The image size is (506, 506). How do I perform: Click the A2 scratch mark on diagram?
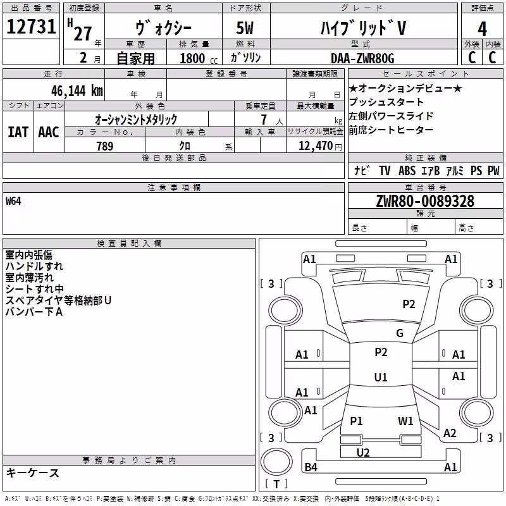(x=450, y=433)
